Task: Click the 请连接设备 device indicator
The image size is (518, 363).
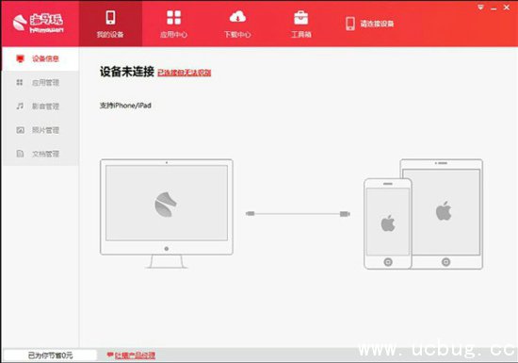Action: tap(369, 24)
